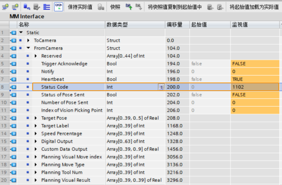Expand the Target Pose array
Screen dimensions: 282x185
(x=36, y=118)
